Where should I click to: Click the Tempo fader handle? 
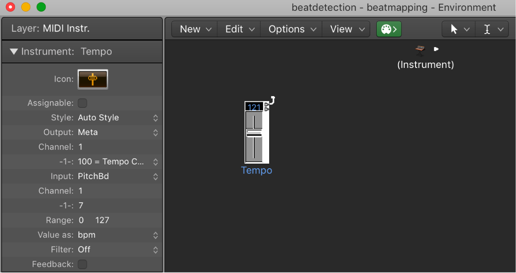[254, 133]
